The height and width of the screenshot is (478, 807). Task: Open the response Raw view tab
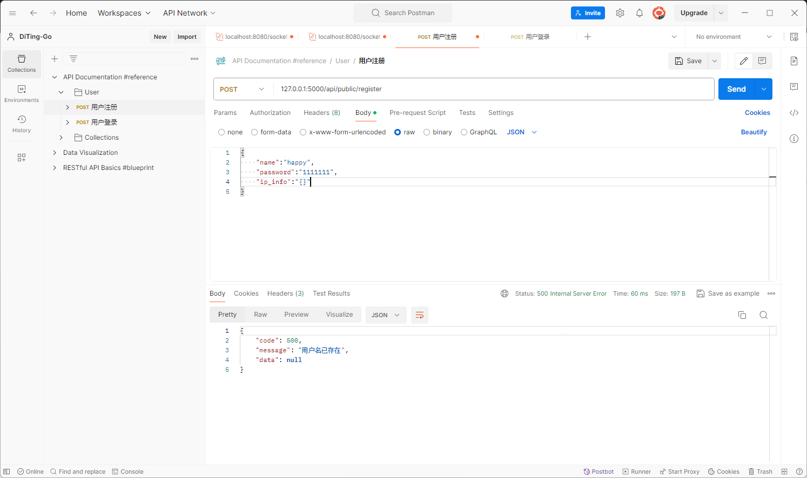pos(260,315)
